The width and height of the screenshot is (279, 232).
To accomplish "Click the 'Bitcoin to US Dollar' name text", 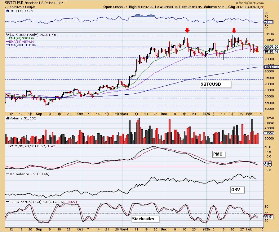I will tap(39, 3).
